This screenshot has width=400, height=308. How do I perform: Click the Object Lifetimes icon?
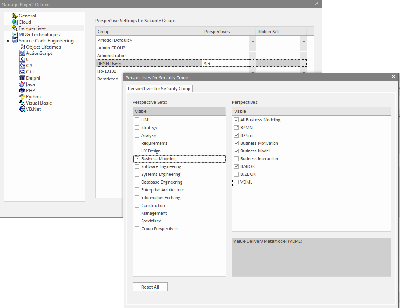coord(22,47)
